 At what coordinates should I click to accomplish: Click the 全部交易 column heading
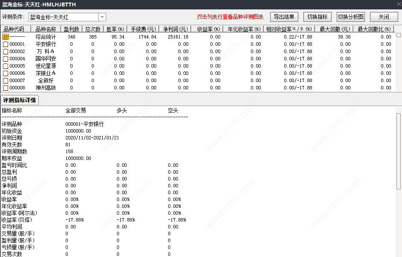click(x=76, y=110)
